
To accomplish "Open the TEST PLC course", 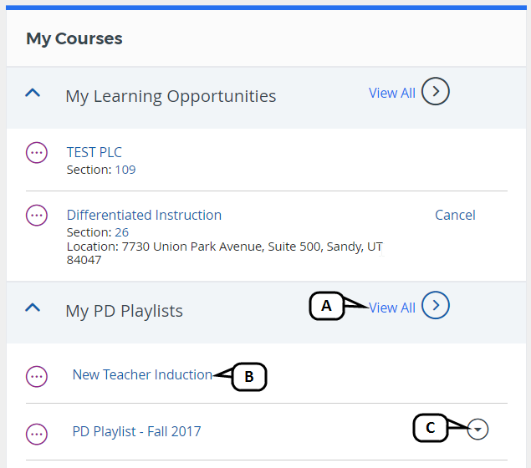I will [x=94, y=152].
